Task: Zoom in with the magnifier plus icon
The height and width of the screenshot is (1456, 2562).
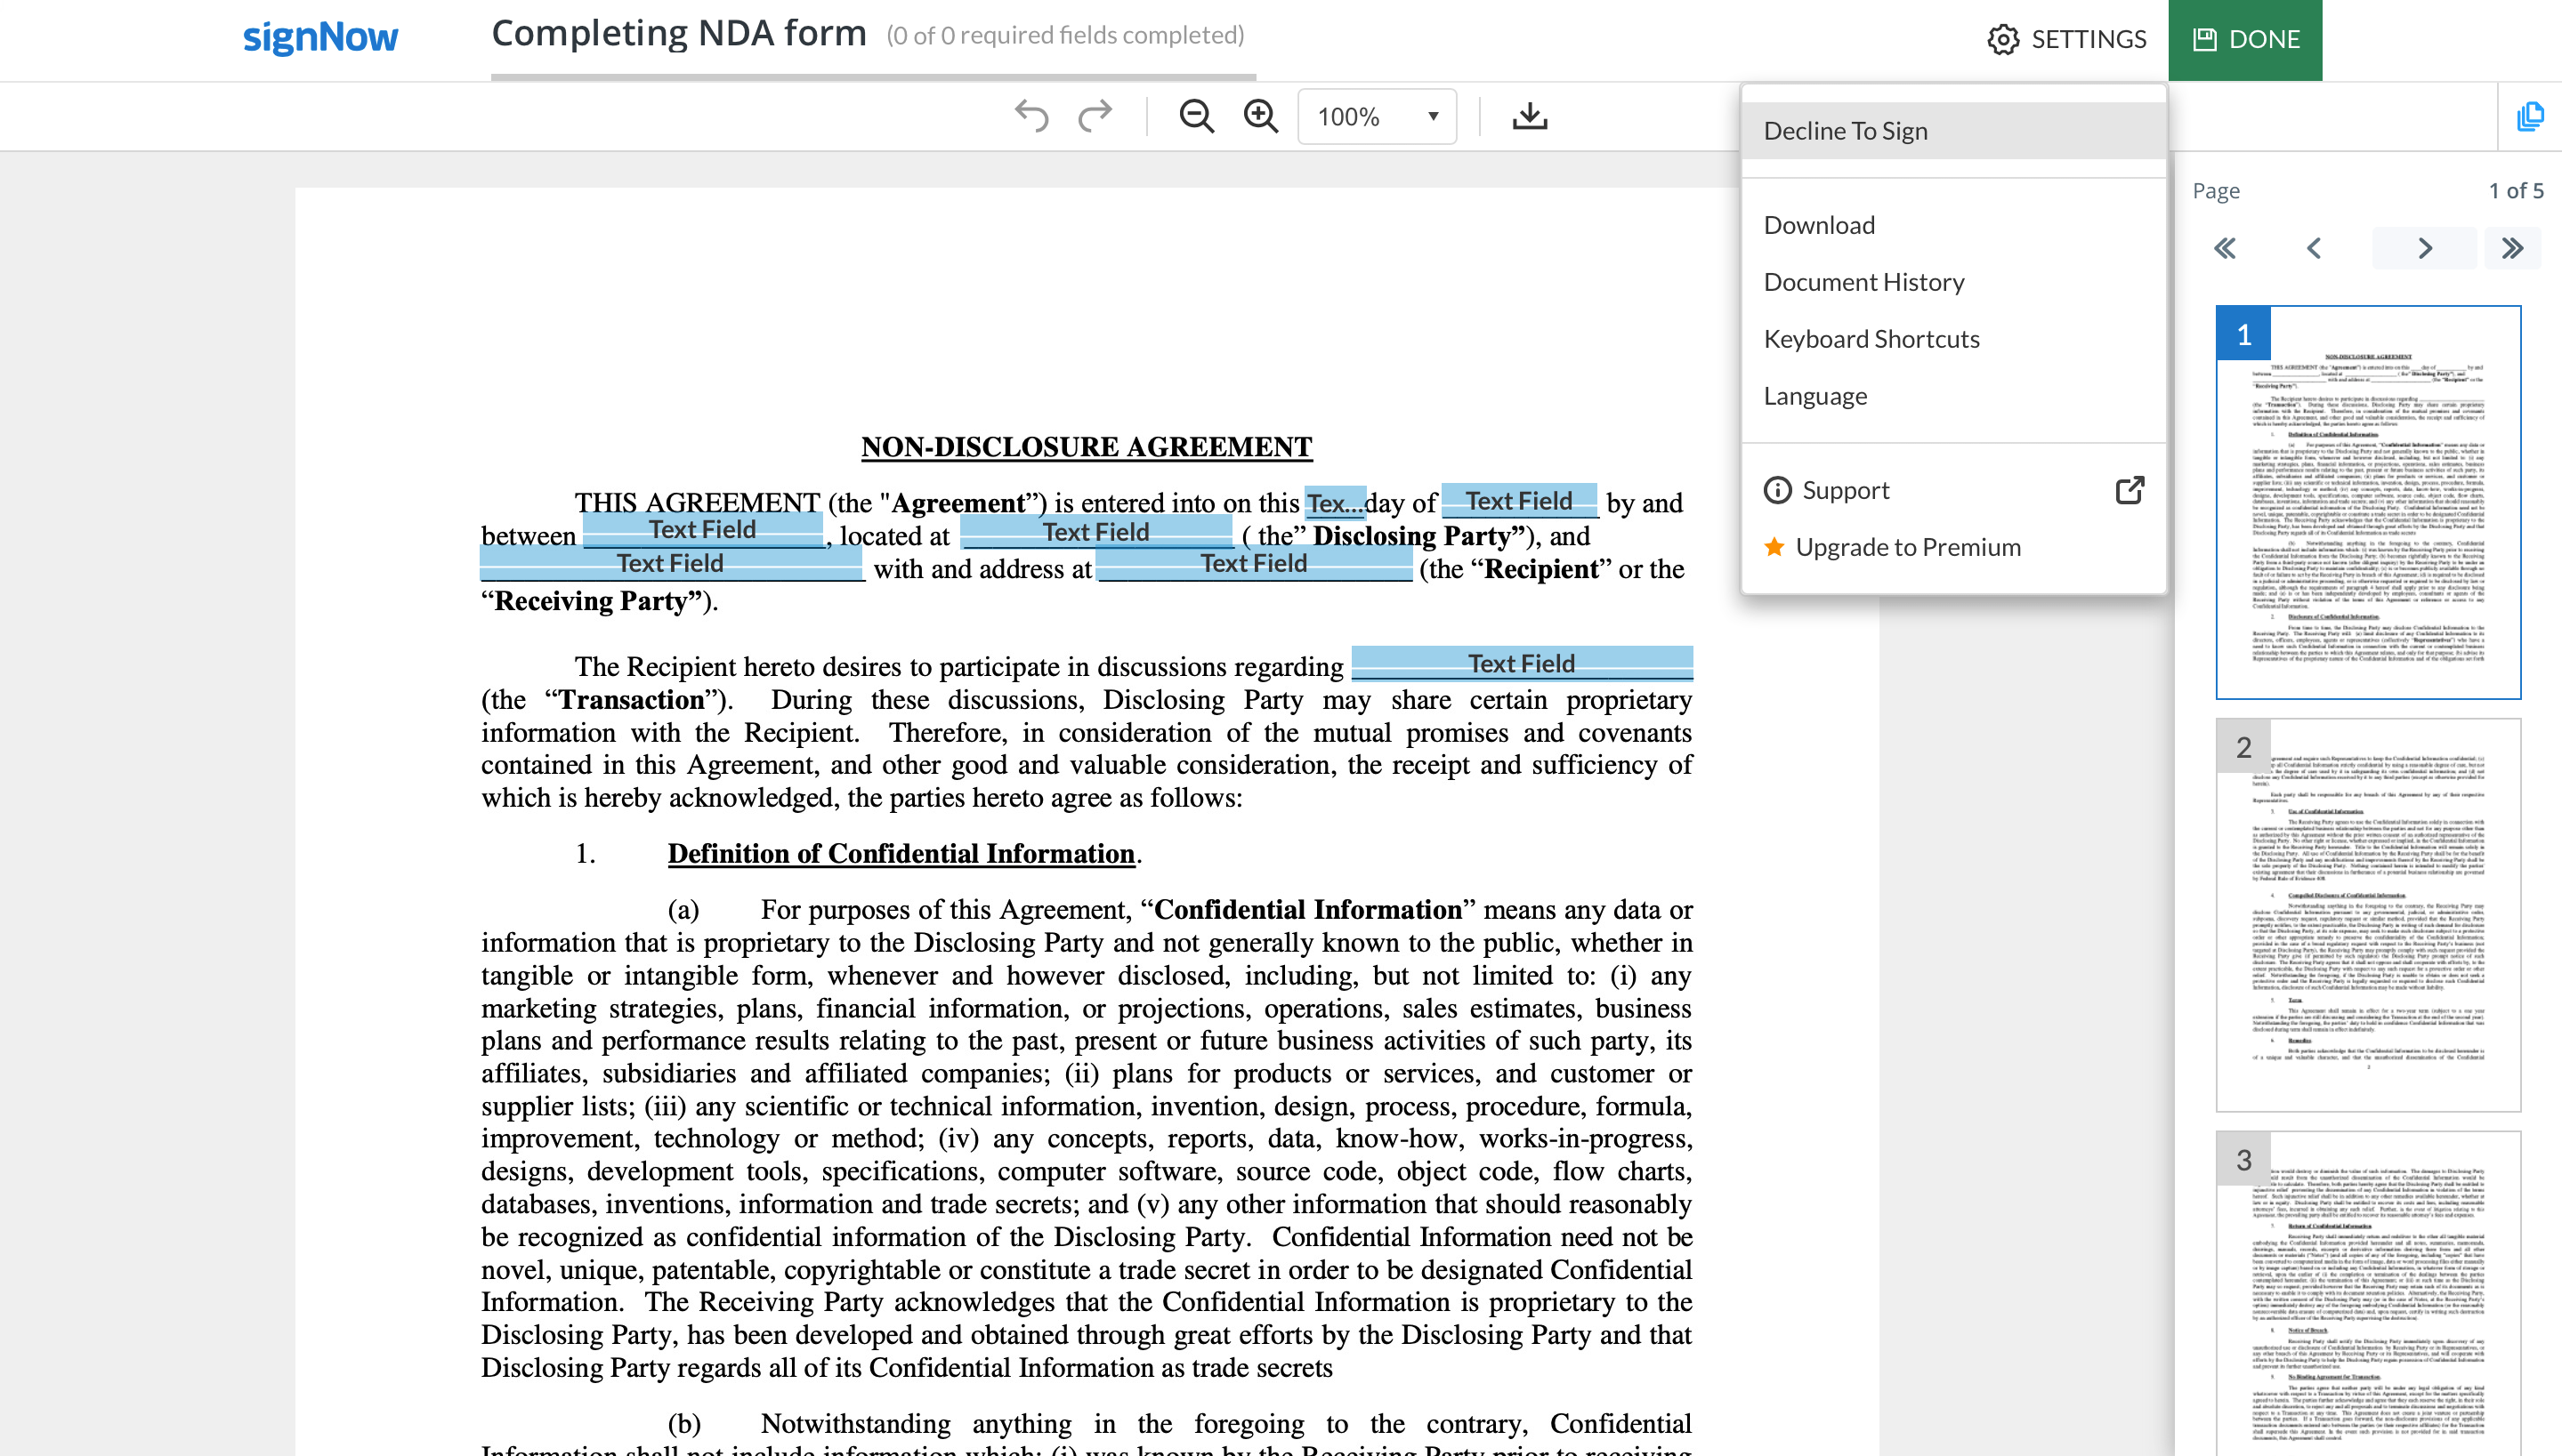Action: click(1260, 116)
